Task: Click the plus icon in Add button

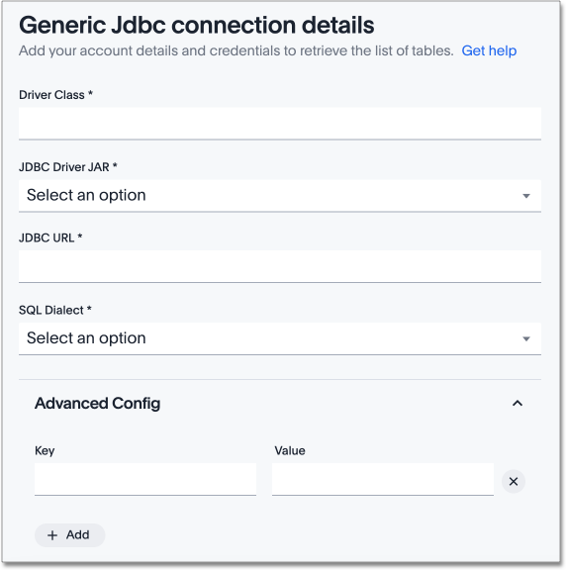Action: (52, 535)
